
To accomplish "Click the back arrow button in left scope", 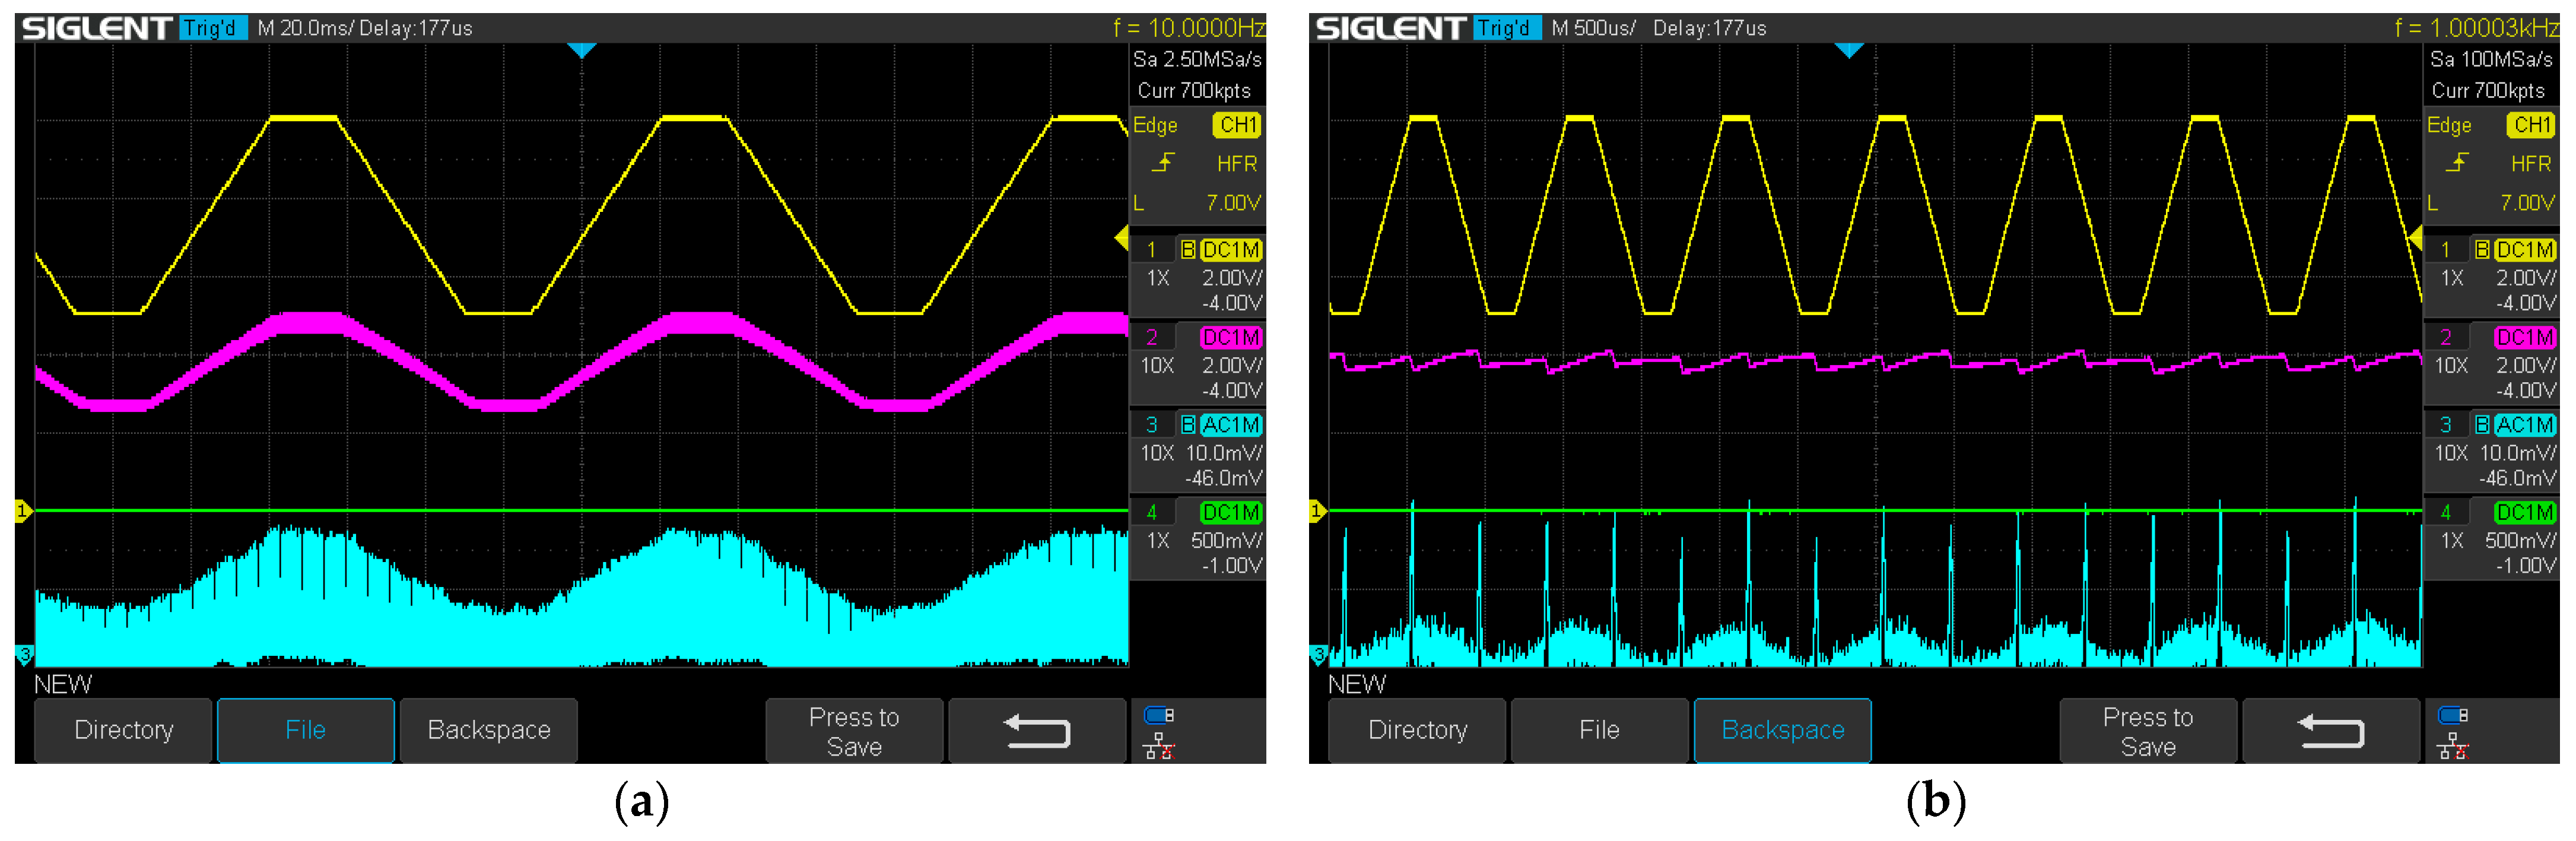I will pyautogui.click(x=1036, y=731).
